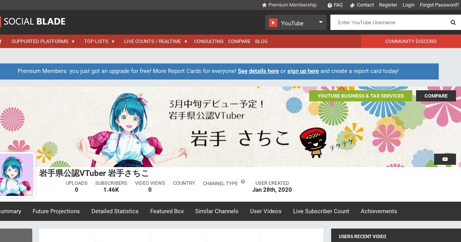Viewport: 461px width, 242px height.
Task: Click the Video Views label
Action: click(x=150, y=183)
